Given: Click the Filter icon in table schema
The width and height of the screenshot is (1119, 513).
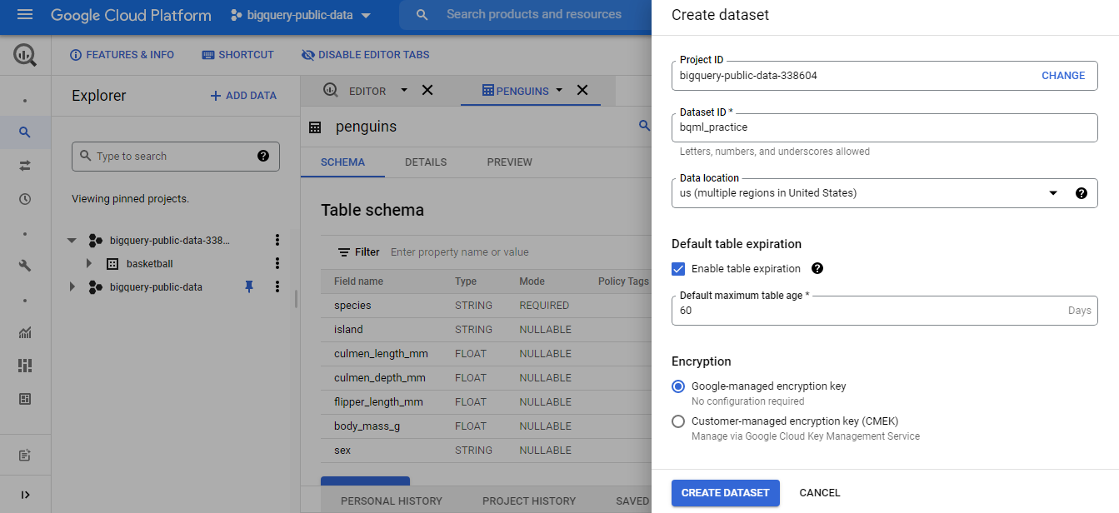Looking at the screenshot, I should 343,252.
